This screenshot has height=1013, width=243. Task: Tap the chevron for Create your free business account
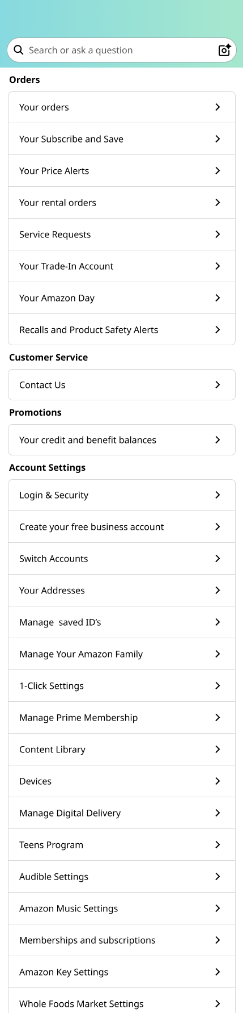tap(218, 527)
